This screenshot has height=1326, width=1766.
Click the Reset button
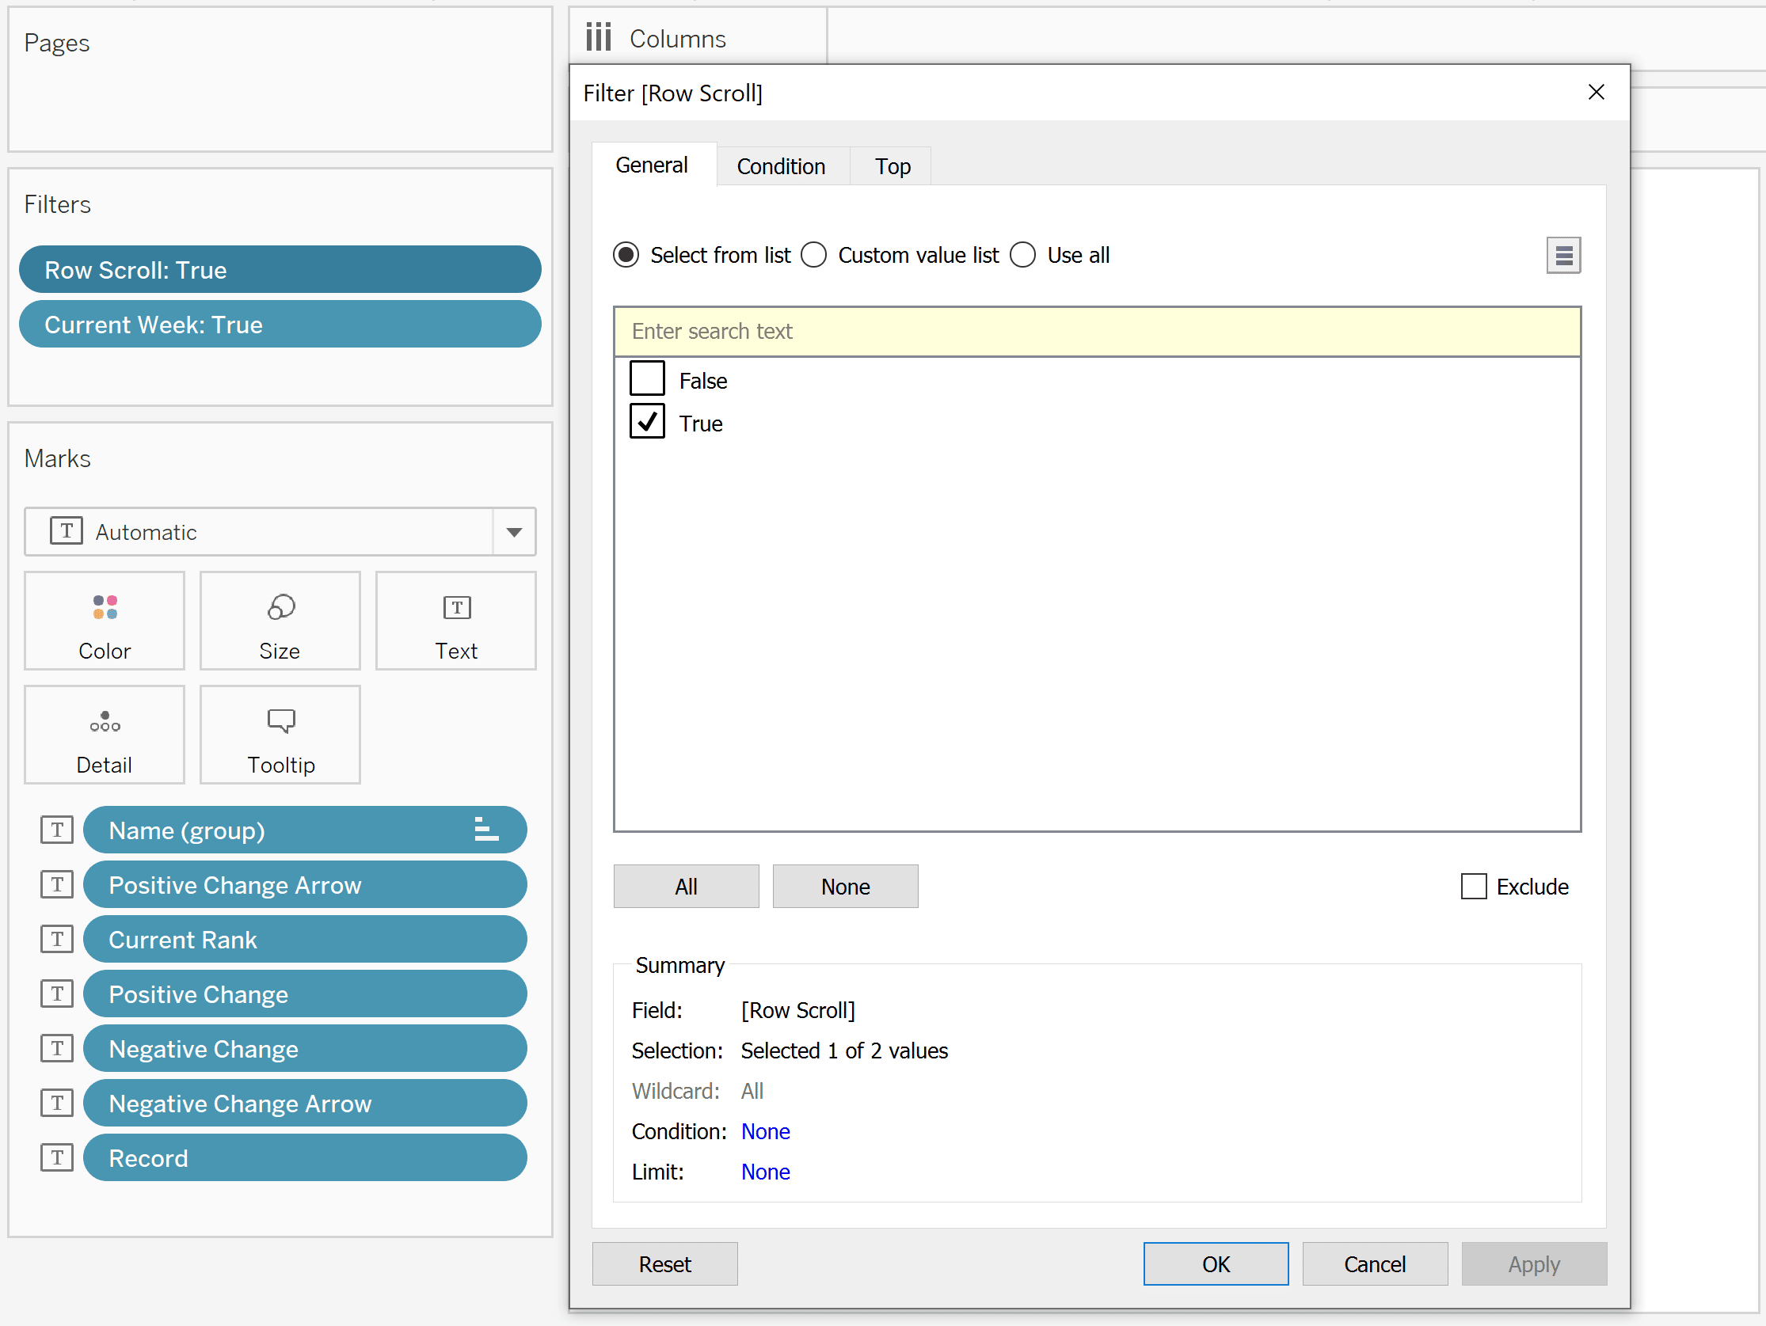[665, 1263]
